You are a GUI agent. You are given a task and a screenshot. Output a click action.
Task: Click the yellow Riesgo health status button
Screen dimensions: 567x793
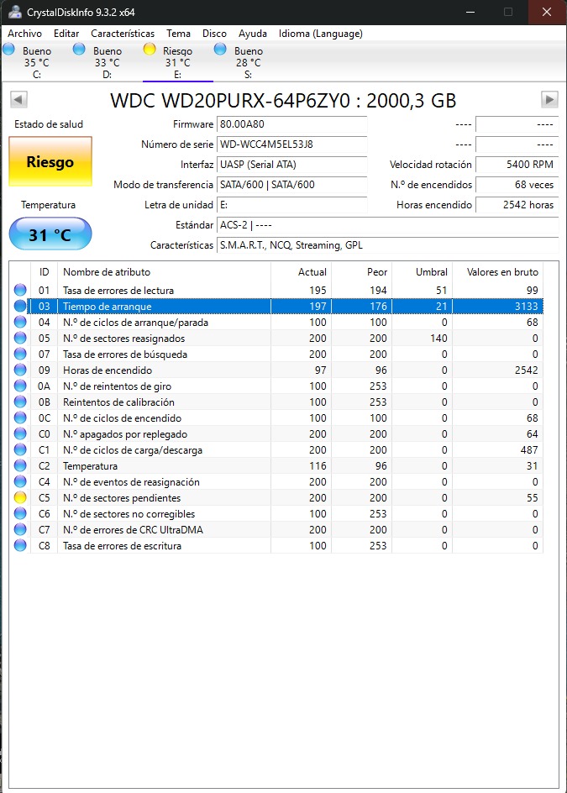[x=50, y=162]
